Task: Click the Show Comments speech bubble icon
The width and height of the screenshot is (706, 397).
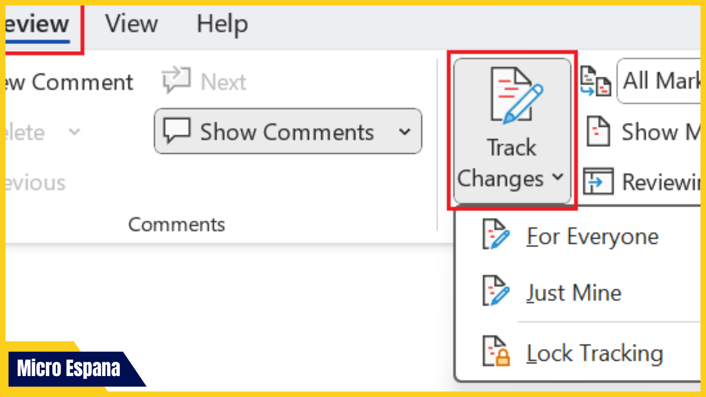Action: pos(176,131)
